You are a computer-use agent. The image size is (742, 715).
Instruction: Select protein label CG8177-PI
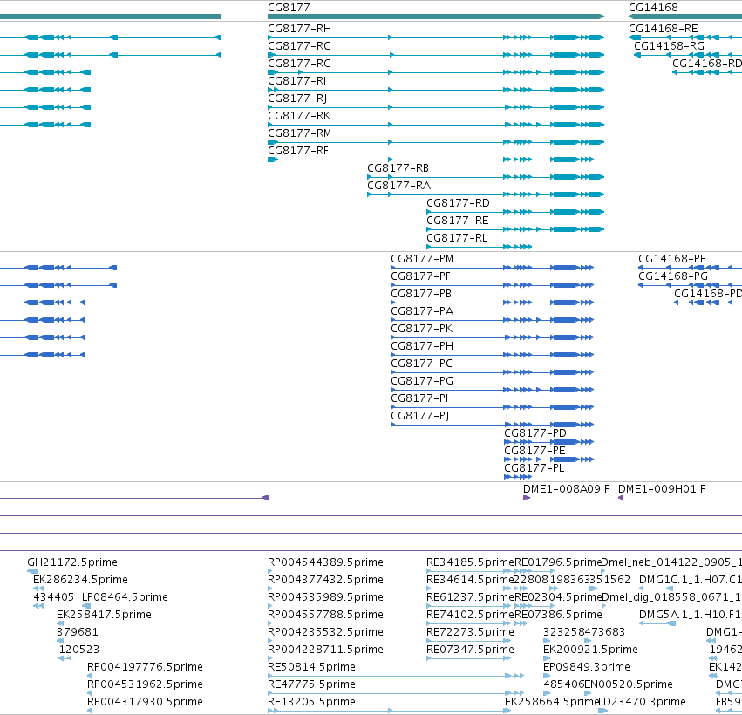coord(419,398)
